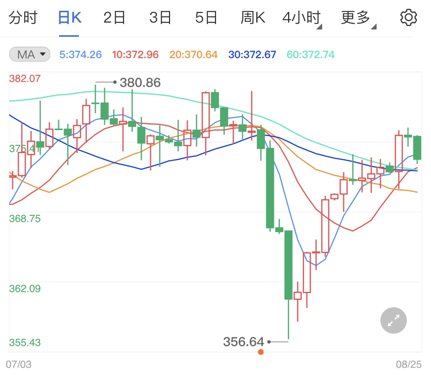
Task: Tap the orange dot marker below 356.64
Action: tap(261, 352)
